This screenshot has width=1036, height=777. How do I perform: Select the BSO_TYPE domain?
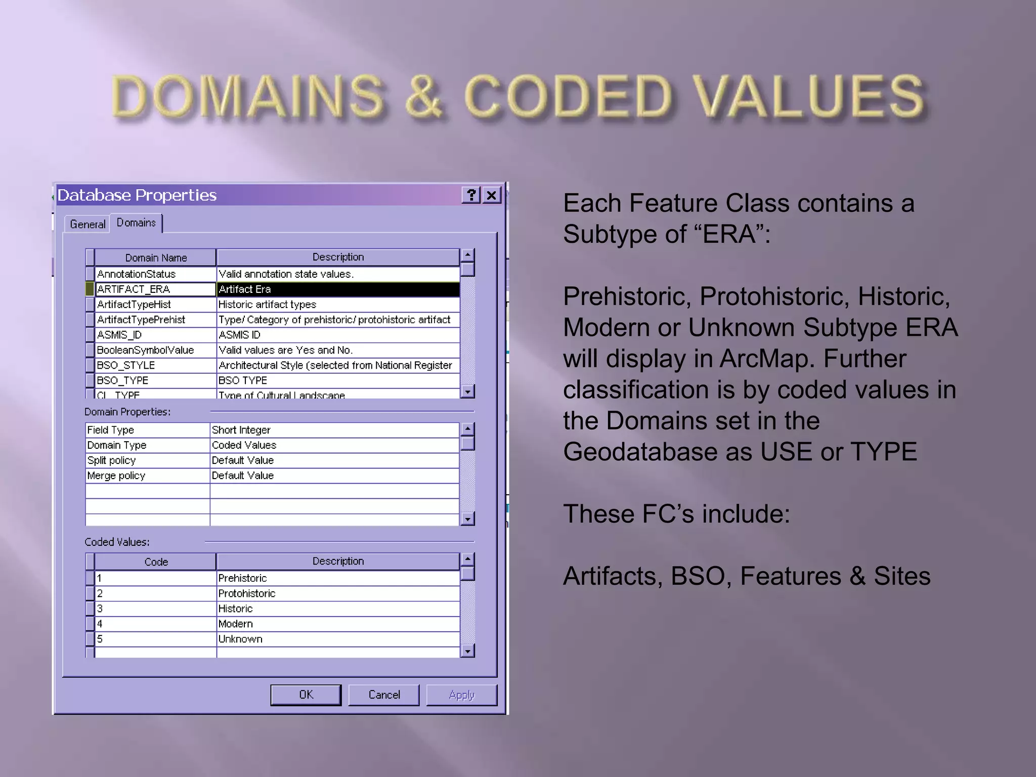click(x=155, y=380)
